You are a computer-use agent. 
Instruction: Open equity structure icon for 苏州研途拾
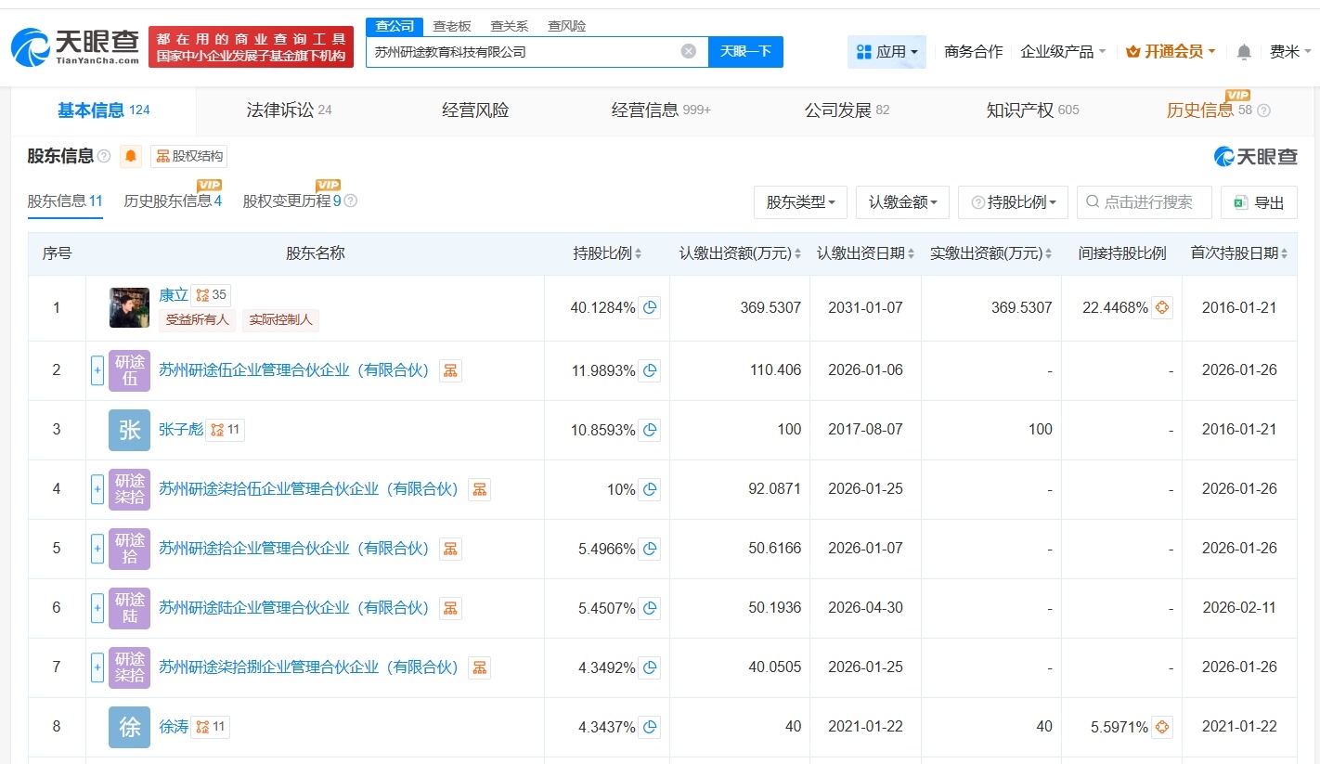click(450, 549)
